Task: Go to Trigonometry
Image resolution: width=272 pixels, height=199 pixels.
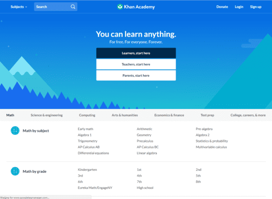Action: point(87,141)
